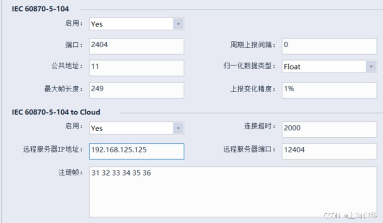Open the 启用 dropdown in the IEC 60870-5-104 section

tap(179, 24)
